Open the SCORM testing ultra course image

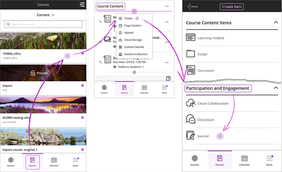(43, 105)
